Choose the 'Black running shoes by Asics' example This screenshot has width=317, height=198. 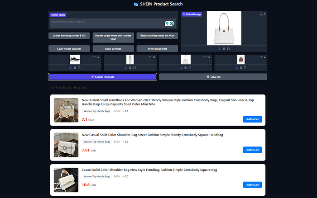tap(157, 36)
